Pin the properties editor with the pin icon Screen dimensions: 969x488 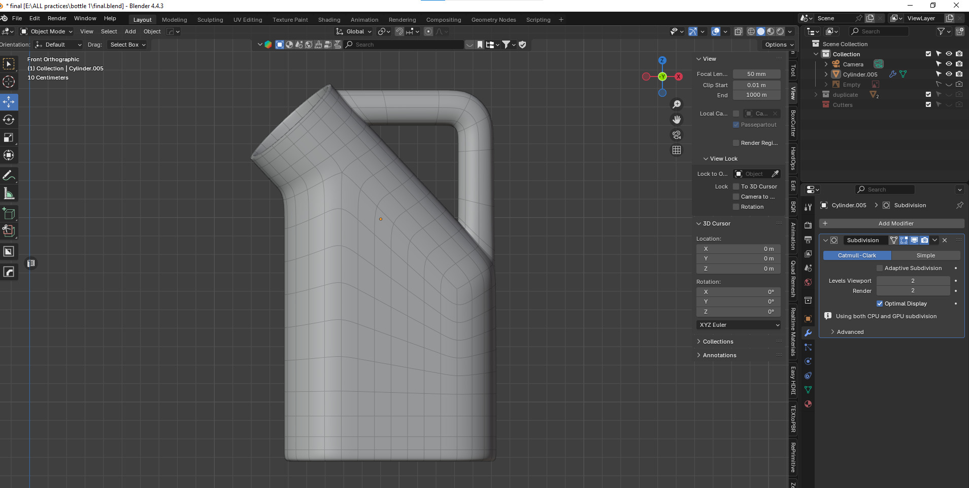(959, 205)
